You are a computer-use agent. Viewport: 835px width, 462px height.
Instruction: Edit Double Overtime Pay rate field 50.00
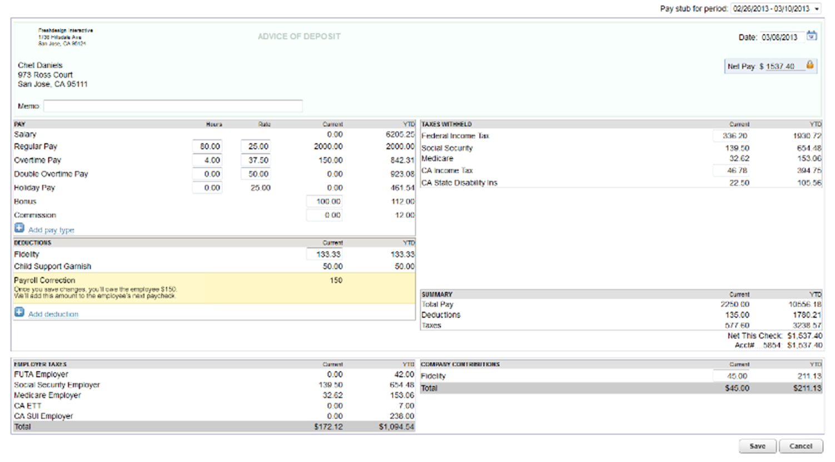coord(256,174)
